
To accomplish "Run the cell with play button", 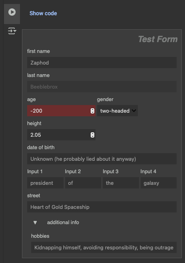I will coord(12,12).
